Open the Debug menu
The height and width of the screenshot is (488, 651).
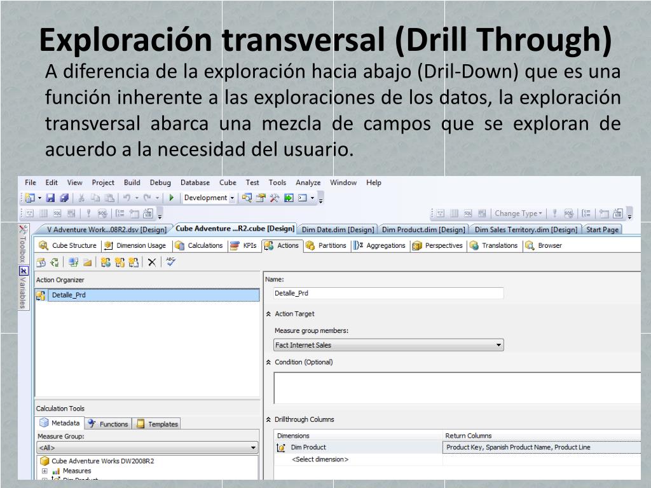coord(160,182)
